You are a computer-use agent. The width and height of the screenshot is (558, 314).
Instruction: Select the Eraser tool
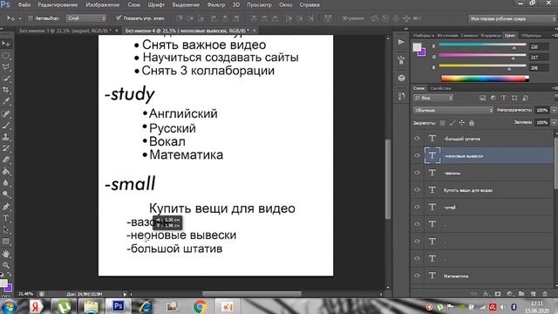click(6, 160)
